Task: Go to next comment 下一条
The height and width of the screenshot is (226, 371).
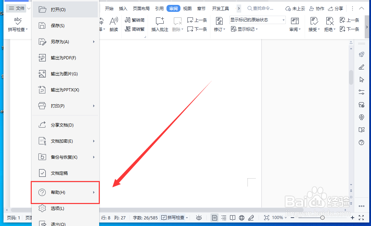Action: pyautogui.click(x=197, y=29)
